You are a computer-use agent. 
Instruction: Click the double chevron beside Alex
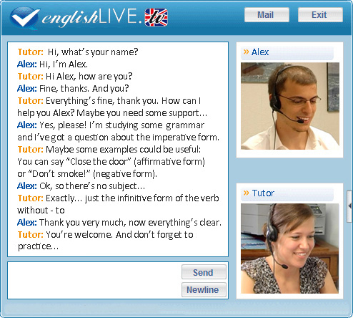pos(247,52)
